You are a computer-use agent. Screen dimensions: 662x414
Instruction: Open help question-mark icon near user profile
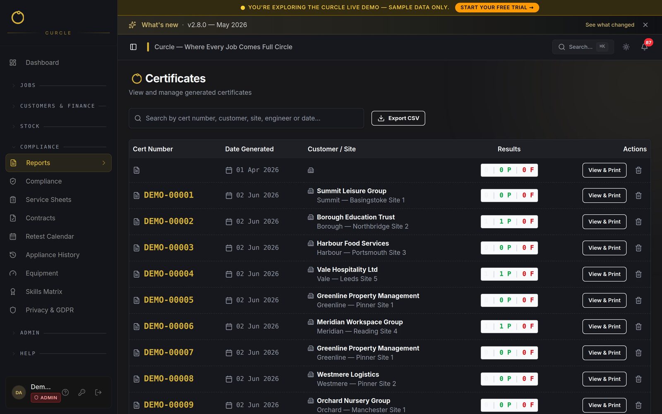(65, 392)
